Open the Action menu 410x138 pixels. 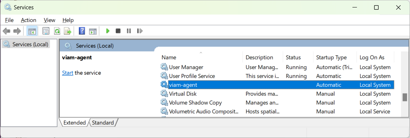pyautogui.click(x=28, y=20)
